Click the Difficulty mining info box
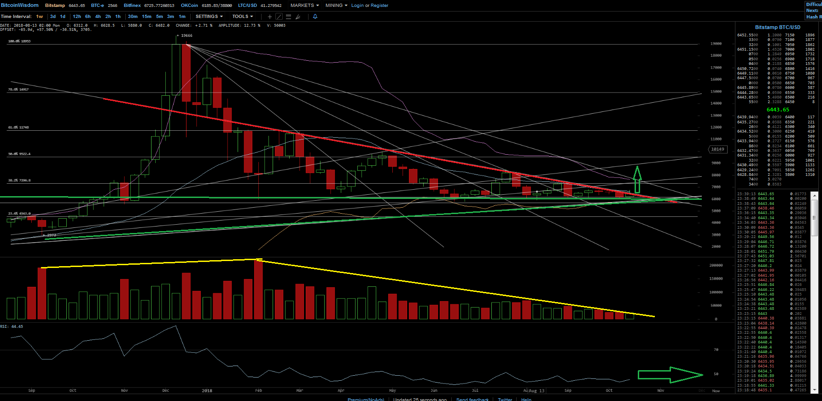Screen dimensions: 822x401 814,10
